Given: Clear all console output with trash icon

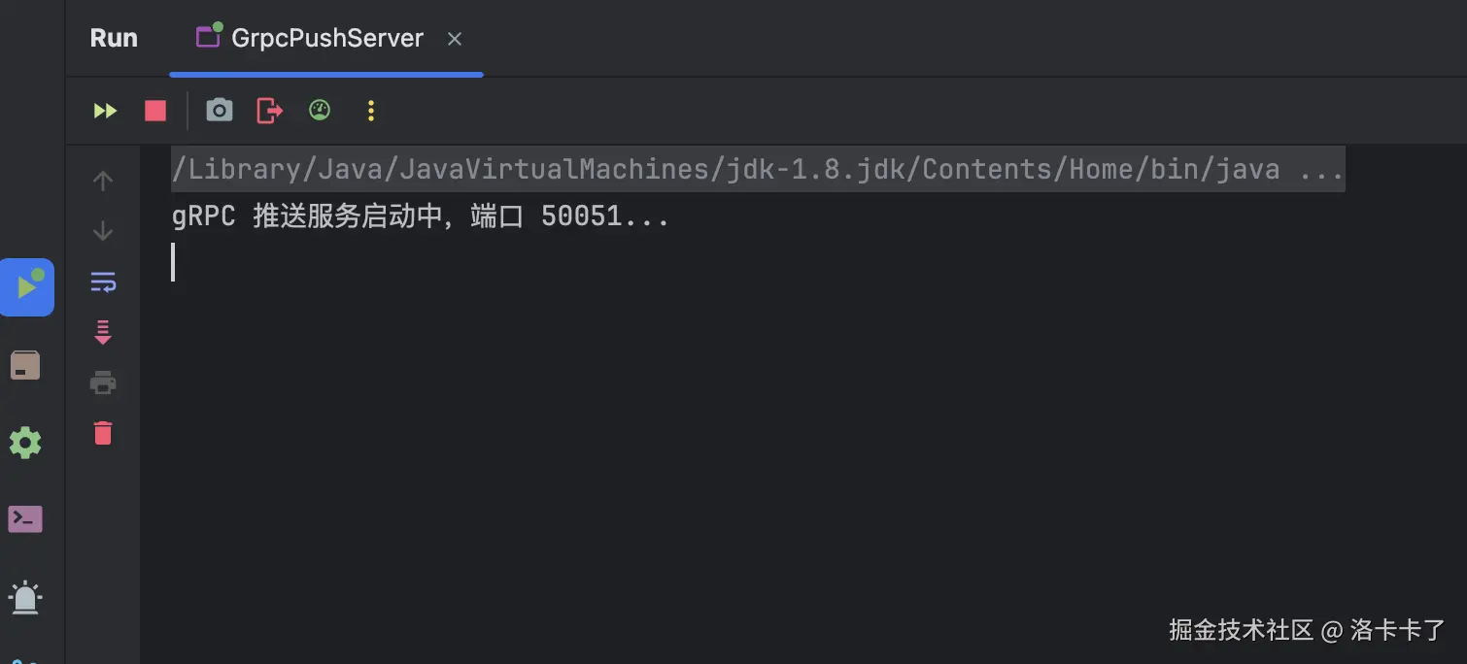Looking at the screenshot, I should 103,433.
